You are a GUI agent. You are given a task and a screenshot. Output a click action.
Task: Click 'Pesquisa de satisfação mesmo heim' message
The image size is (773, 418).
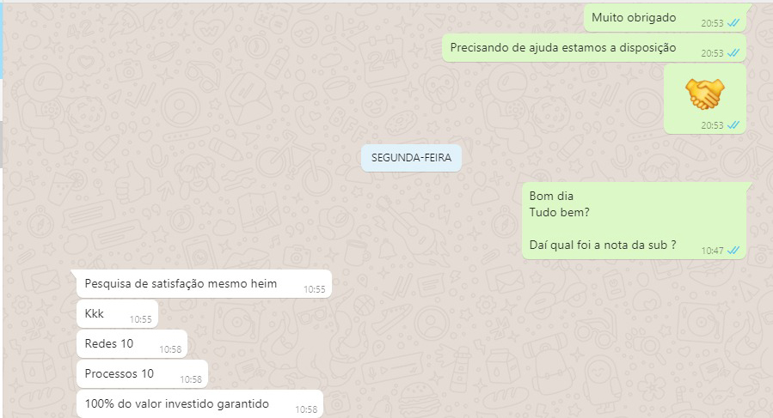point(204,283)
